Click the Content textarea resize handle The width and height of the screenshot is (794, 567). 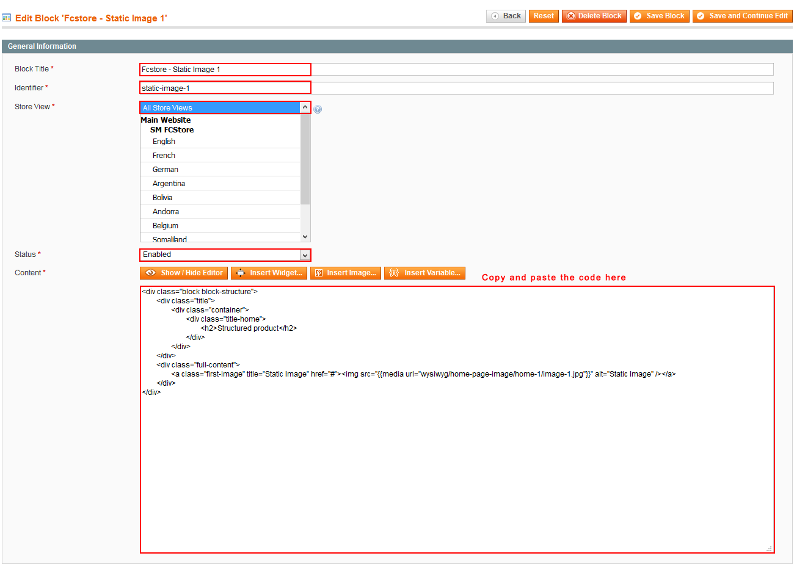(x=769, y=549)
